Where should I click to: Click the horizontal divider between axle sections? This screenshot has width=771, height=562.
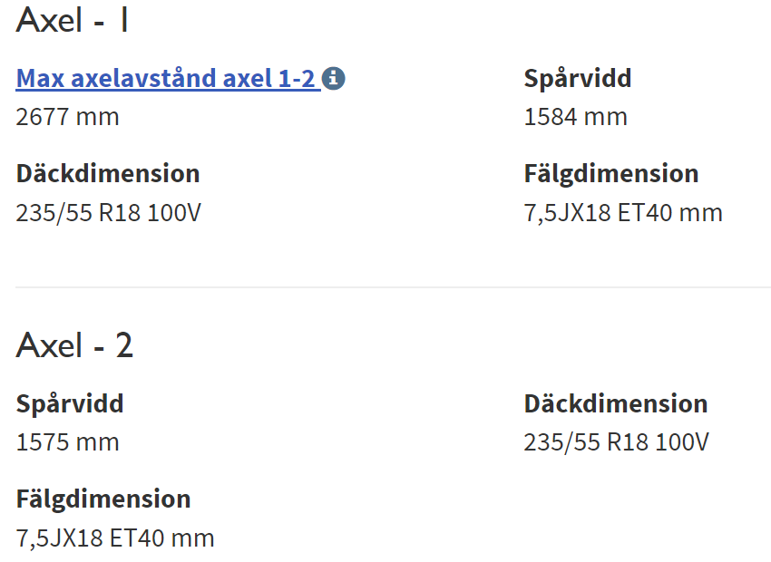tap(394, 287)
